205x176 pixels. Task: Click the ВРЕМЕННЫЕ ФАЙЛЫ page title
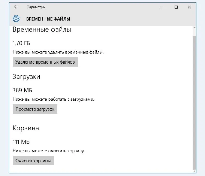[x=48, y=19]
